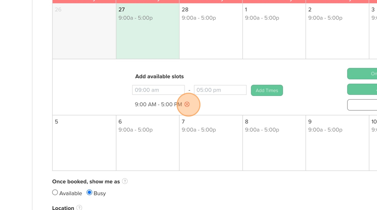Open calendar day 9
This screenshot has height=210, width=377.
tap(337, 143)
